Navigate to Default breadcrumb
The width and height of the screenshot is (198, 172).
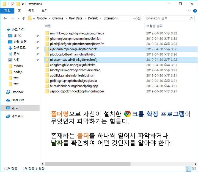pos(93,18)
